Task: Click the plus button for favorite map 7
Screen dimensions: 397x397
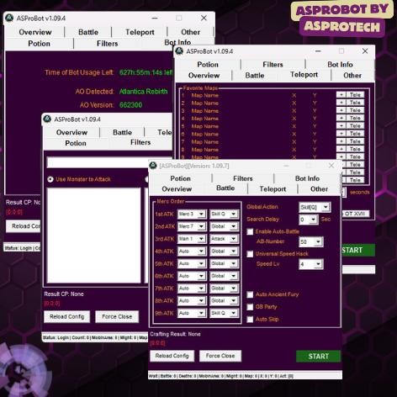Action: [x=341, y=141]
